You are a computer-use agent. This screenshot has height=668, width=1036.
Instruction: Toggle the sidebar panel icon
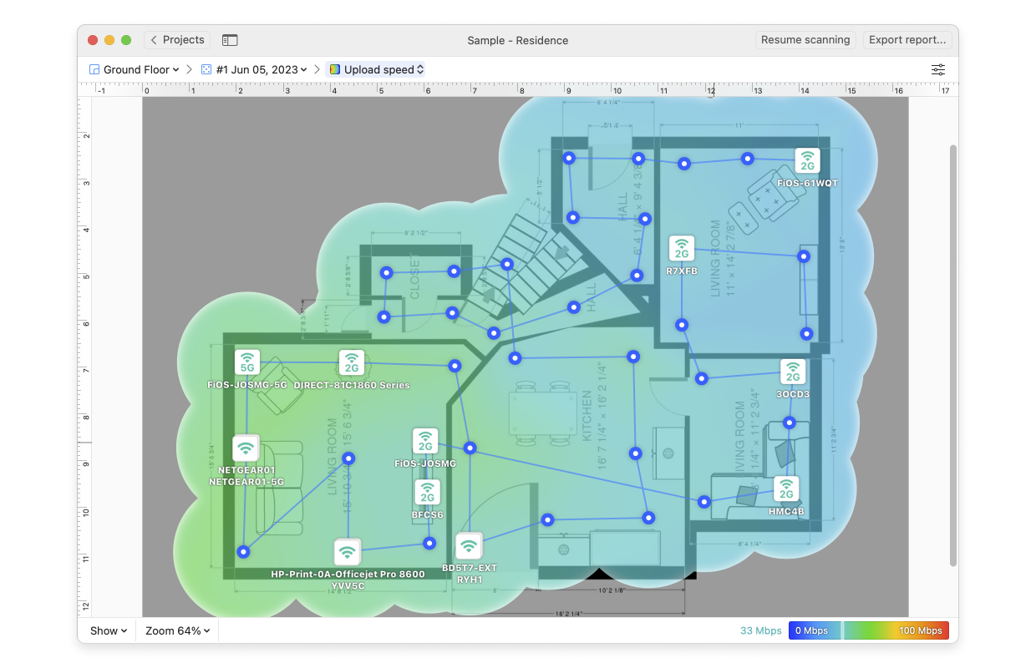pyautogui.click(x=230, y=40)
